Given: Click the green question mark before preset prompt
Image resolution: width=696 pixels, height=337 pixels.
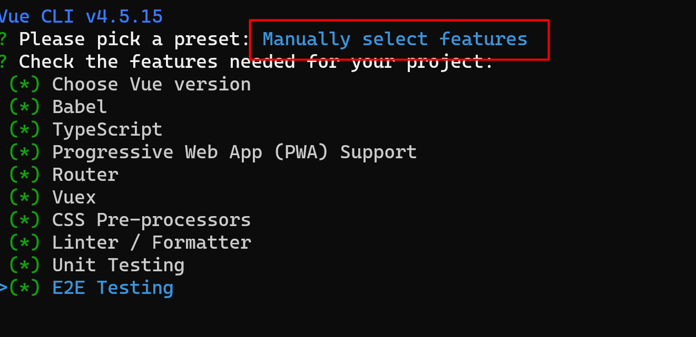Looking at the screenshot, I should click(x=3, y=39).
